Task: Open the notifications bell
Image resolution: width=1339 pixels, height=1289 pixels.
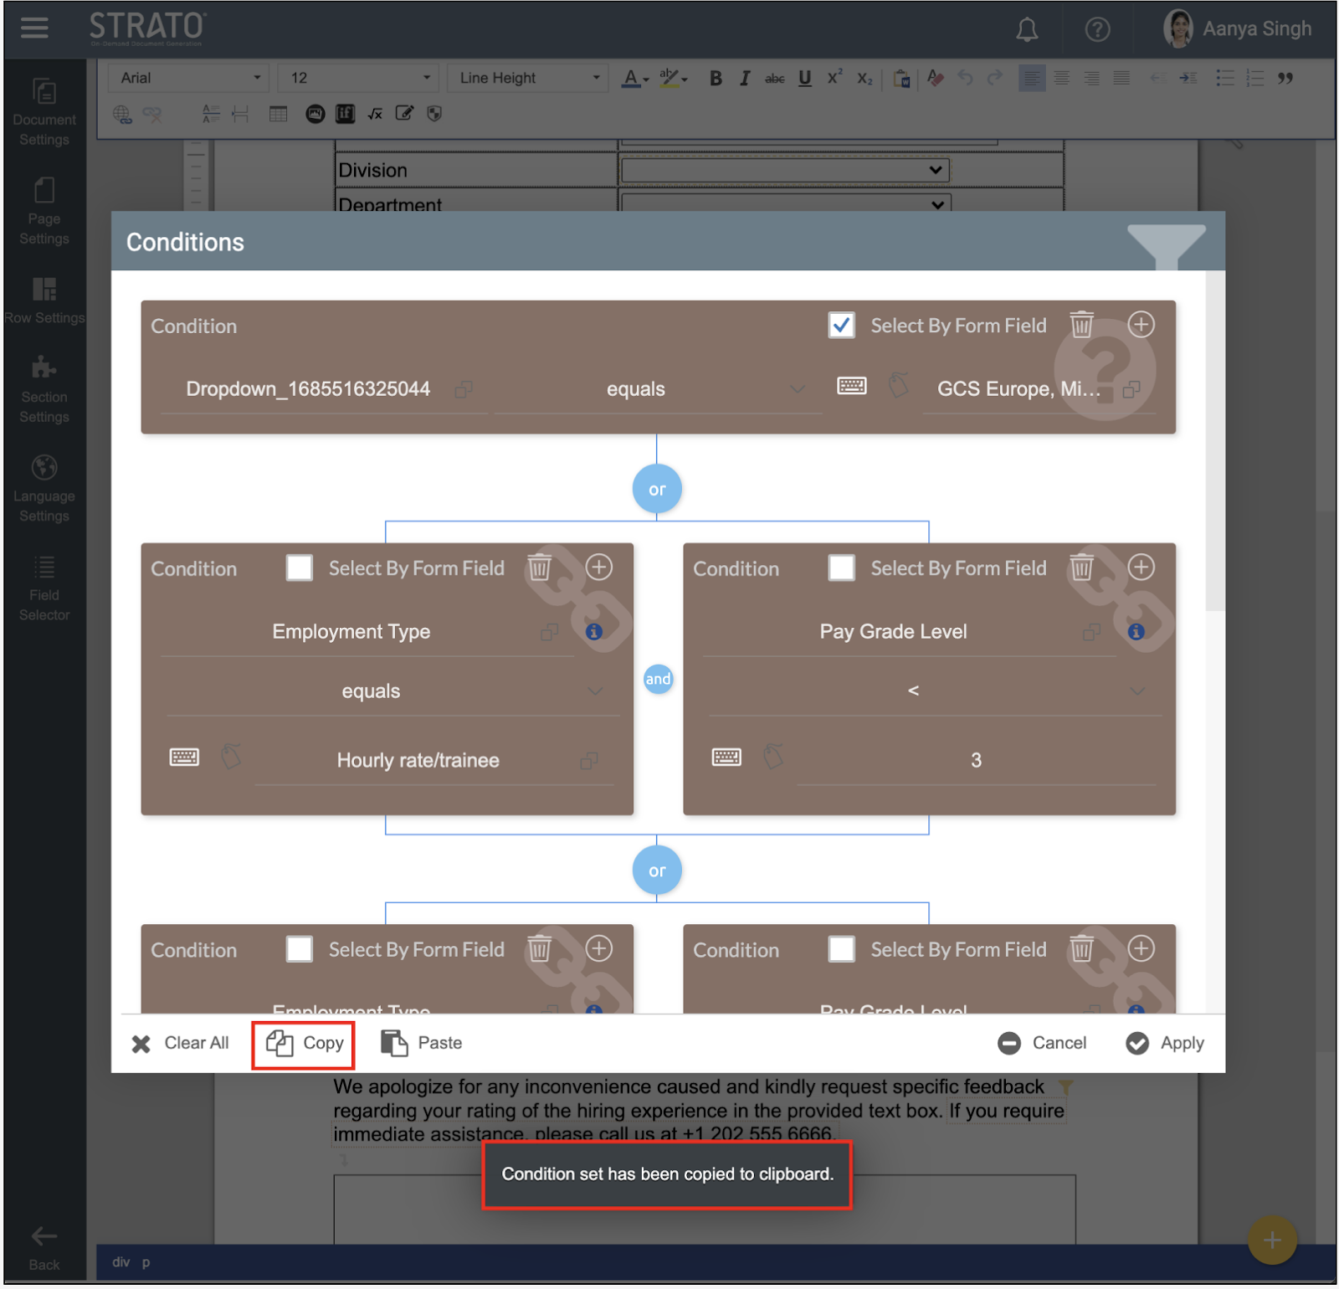Action: click(x=1027, y=30)
